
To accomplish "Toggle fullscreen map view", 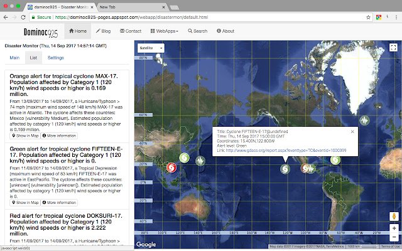I will [393, 48].
